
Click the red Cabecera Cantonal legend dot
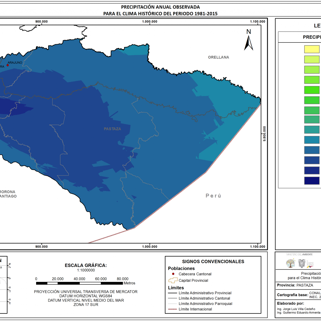[x=173, y=274]
